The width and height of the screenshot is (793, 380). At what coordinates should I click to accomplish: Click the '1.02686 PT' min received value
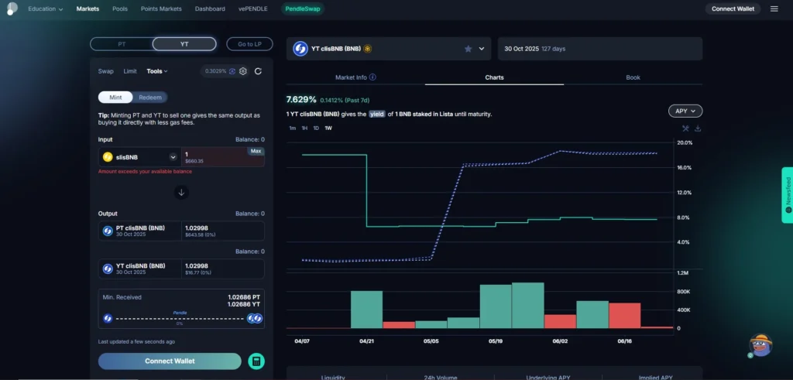coord(244,298)
